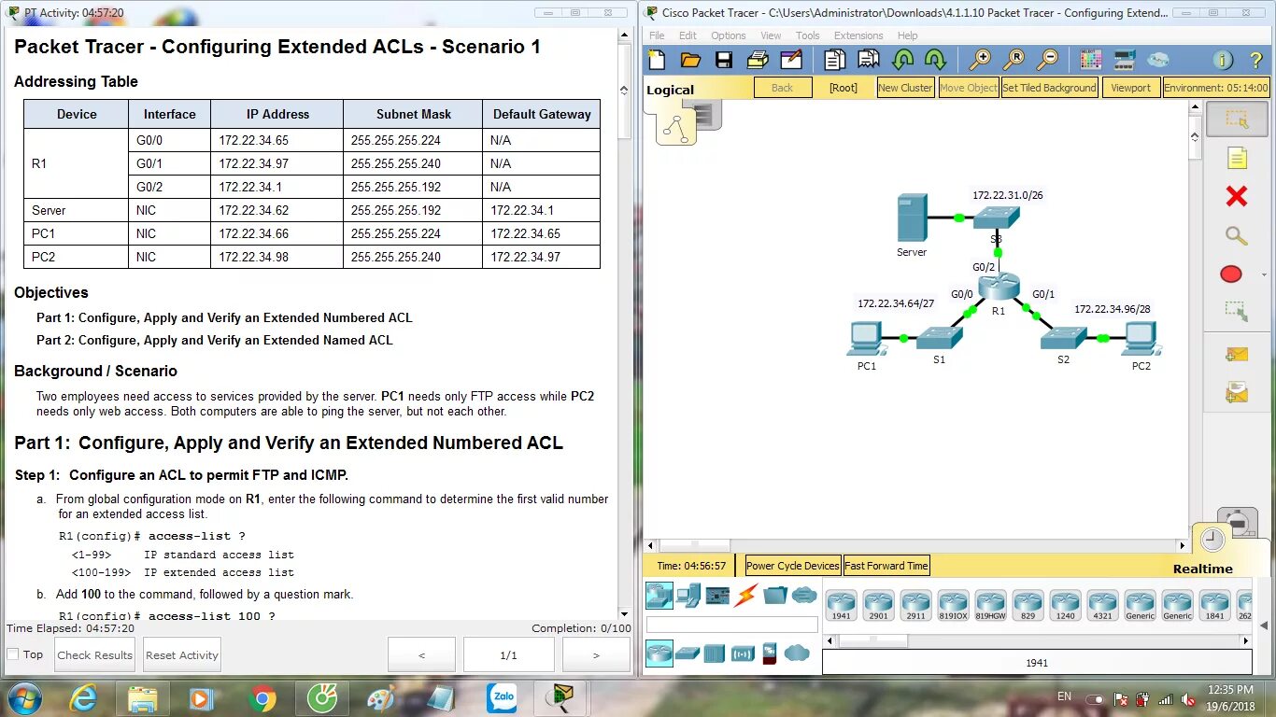The height and width of the screenshot is (717, 1276).
Task: Open the Environment 05:14:00 button
Action: pyautogui.click(x=1215, y=88)
